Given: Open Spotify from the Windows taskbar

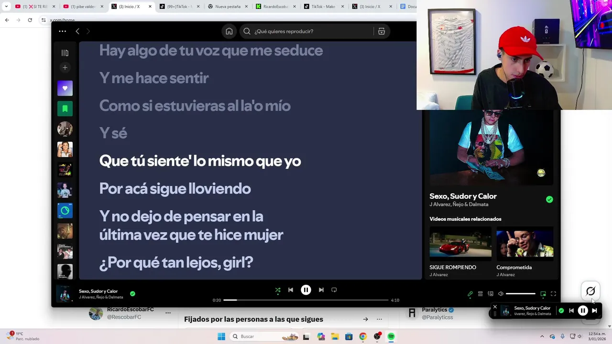Looking at the screenshot, I should coord(391,336).
